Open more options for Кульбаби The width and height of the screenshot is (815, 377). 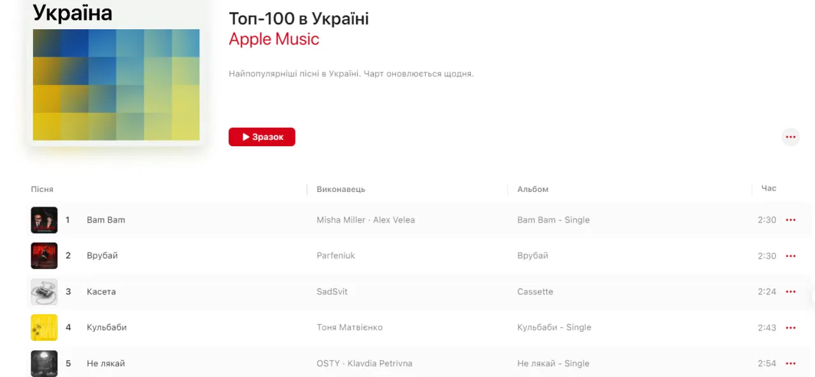point(791,327)
